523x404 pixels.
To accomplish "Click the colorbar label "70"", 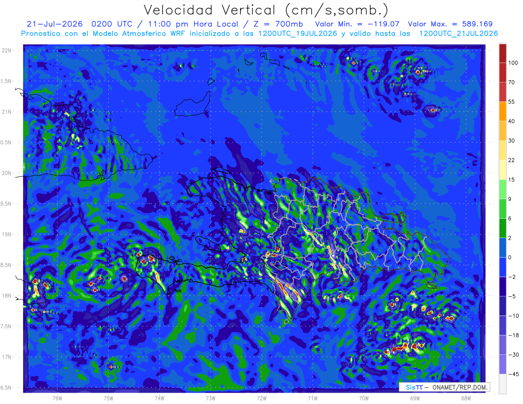I will [x=512, y=82].
